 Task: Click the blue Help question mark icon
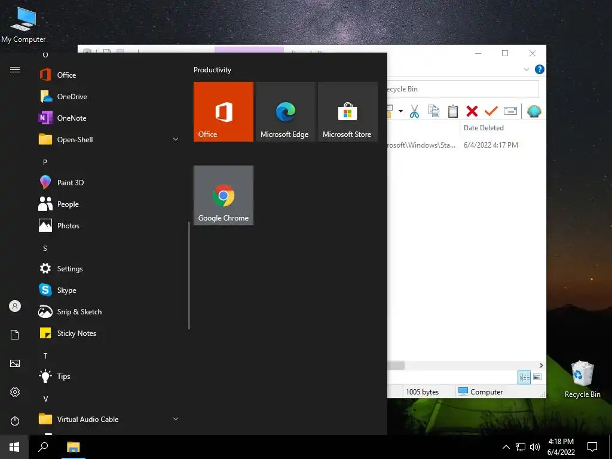coord(540,69)
